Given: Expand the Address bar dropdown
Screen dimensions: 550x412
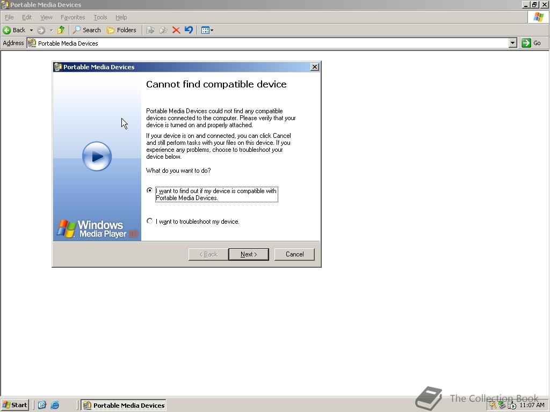Looking at the screenshot, I should 513,43.
